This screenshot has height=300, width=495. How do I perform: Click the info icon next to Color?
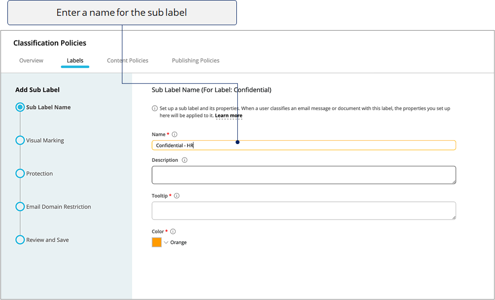point(173,231)
